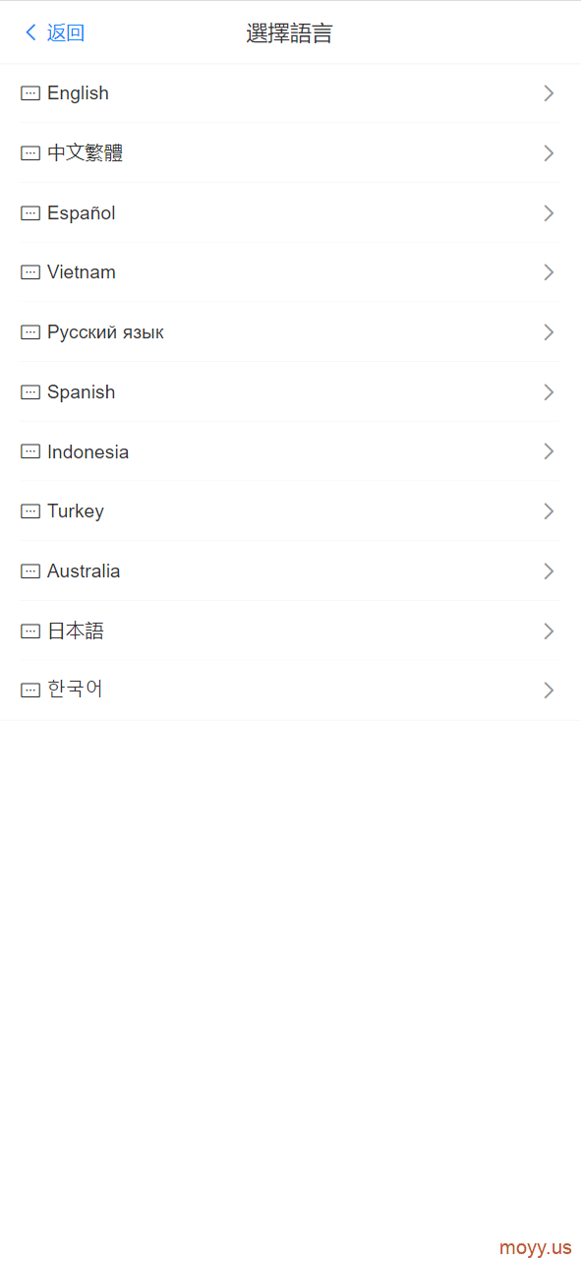Open the English row chevron
The image size is (581, 1262).
pos(549,93)
